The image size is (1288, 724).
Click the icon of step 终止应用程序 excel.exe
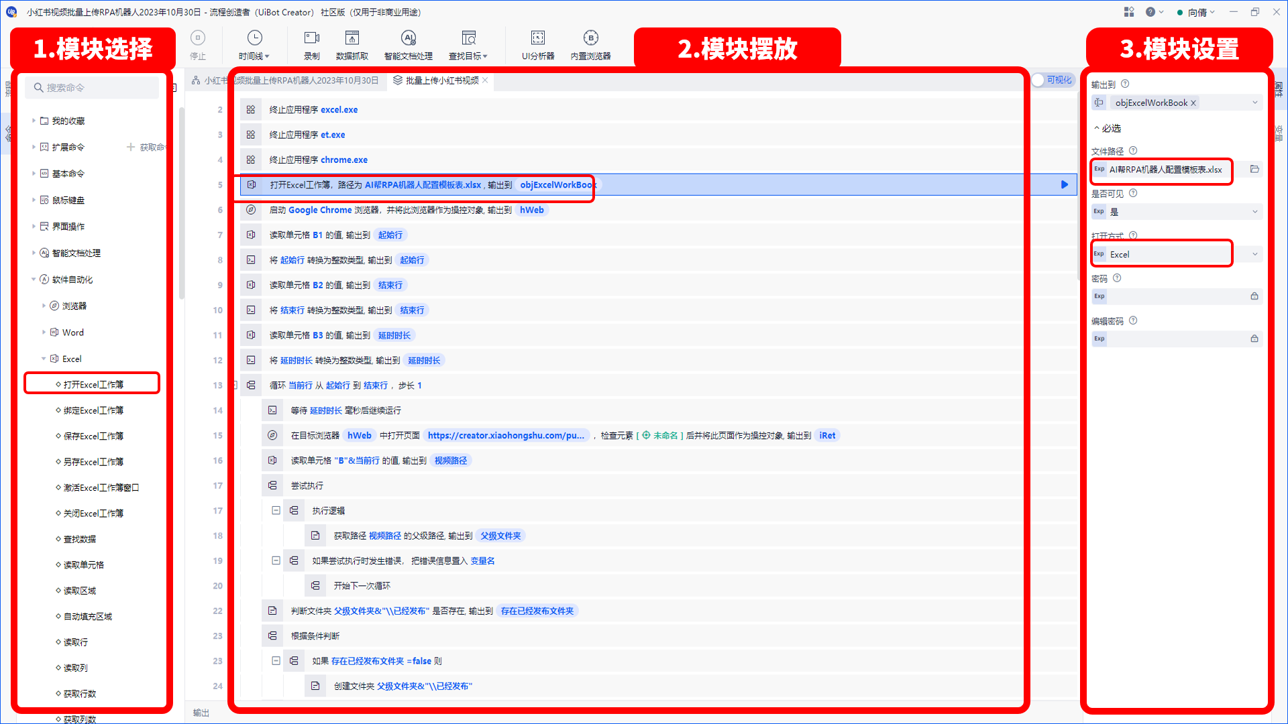(251, 110)
